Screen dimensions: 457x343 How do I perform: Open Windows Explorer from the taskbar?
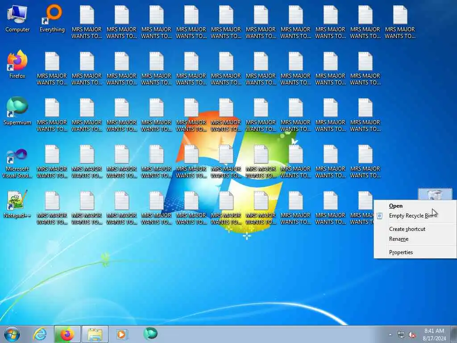(95, 334)
